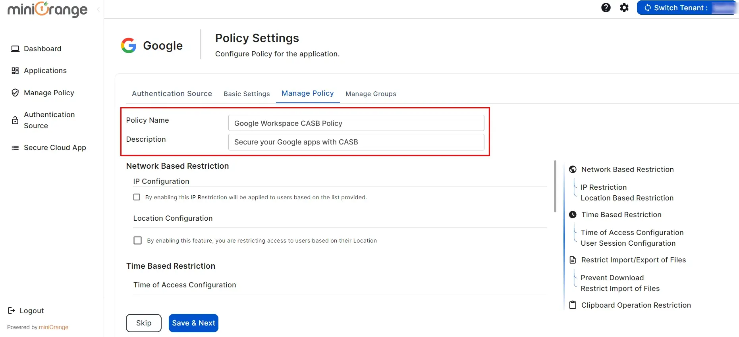Open Authentication Source in the sidebar
Image resolution: width=739 pixels, height=337 pixels.
(x=49, y=120)
